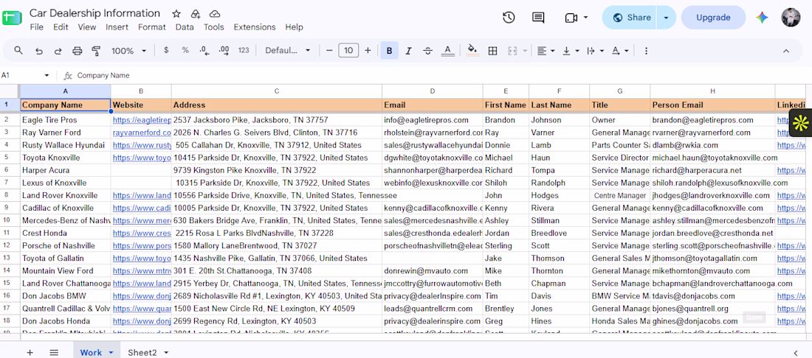Open the comments icon

point(538,18)
